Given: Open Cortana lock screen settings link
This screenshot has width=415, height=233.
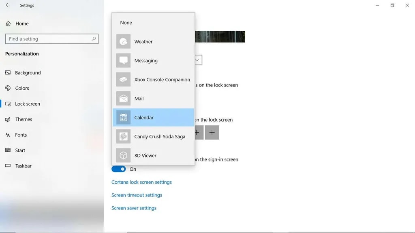Looking at the screenshot, I should (x=141, y=182).
